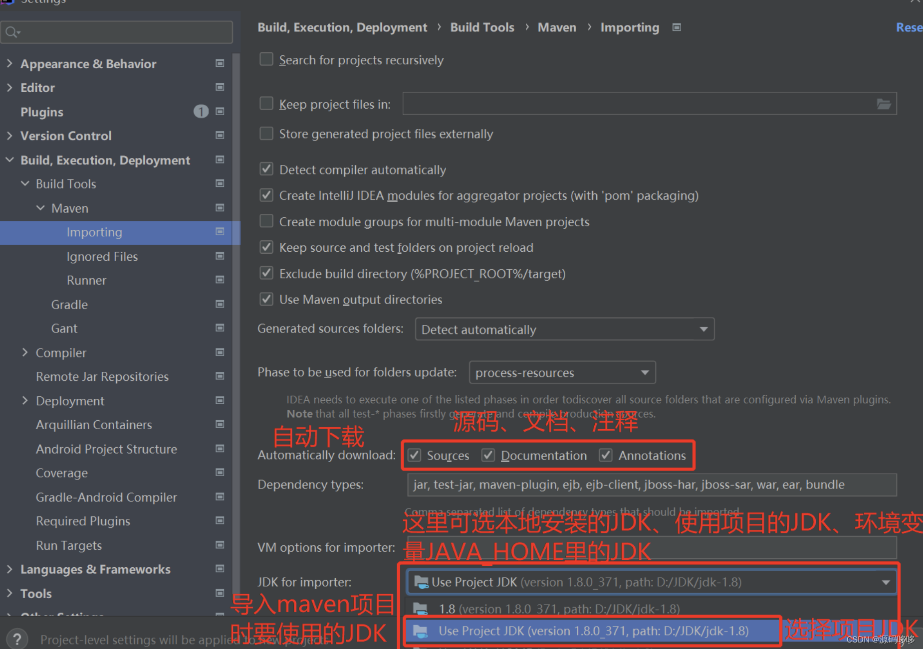Expand Version Control section
Screen dimensions: 923x649
(x=9, y=136)
